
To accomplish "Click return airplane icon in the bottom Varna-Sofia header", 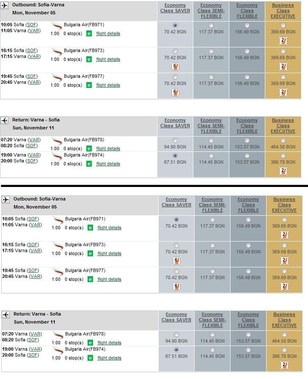I will 6,314.
